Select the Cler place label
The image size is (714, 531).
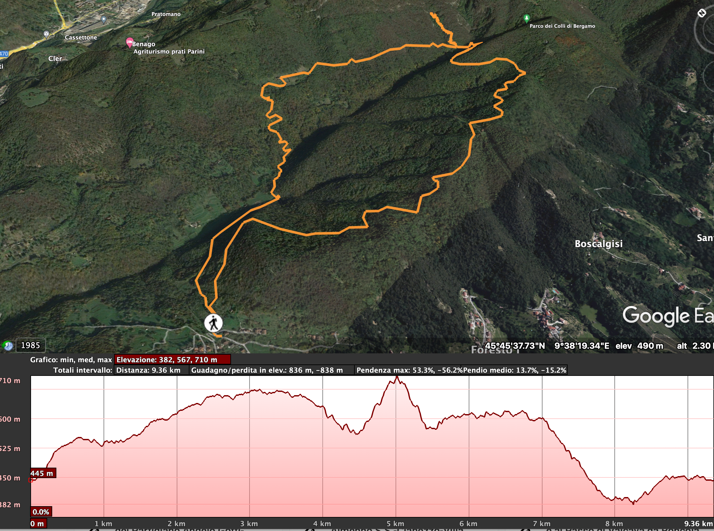pos(55,58)
